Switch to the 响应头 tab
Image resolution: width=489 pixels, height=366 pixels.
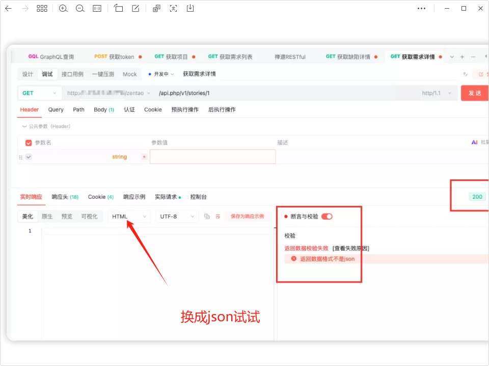tap(65, 197)
